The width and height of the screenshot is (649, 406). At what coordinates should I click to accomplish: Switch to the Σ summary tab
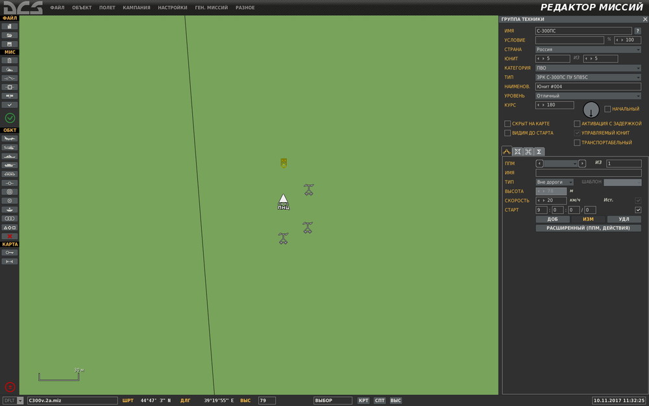539,151
